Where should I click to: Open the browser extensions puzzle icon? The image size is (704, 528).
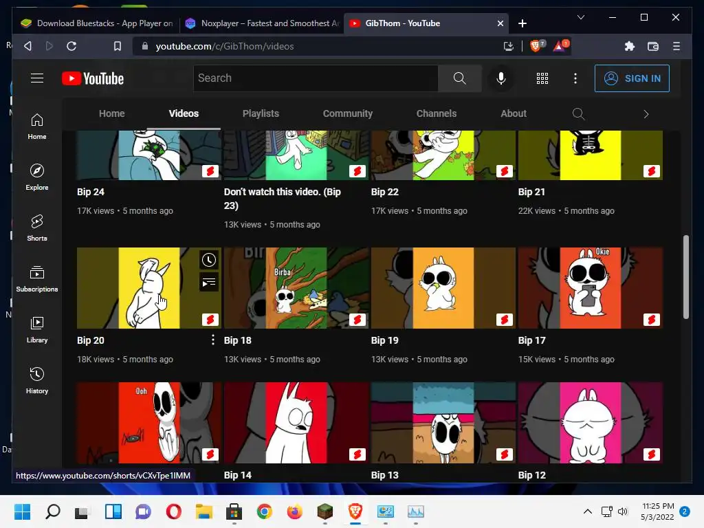[x=630, y=46]
